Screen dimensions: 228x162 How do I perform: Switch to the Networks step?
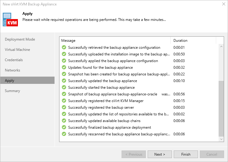click(x=12, y=70)
